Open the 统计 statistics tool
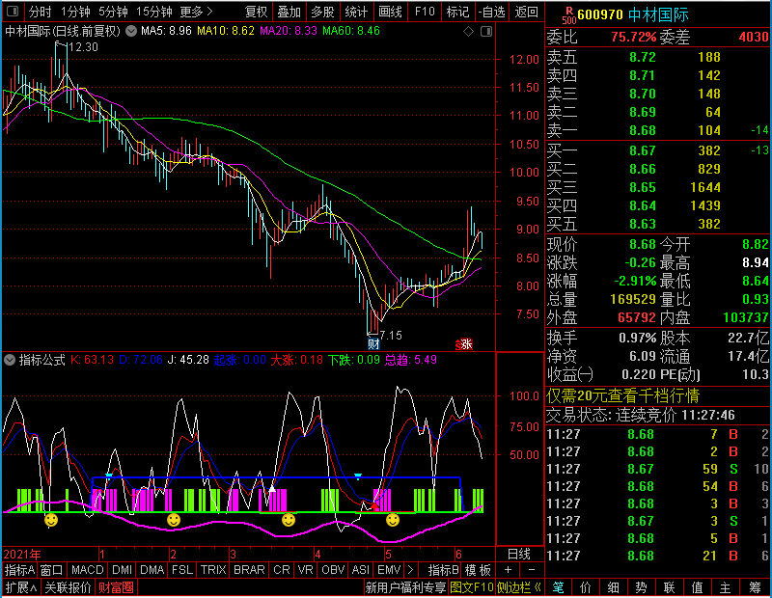Image resolution: width=772 pixels, height=598 pixels. coord(356,12)
